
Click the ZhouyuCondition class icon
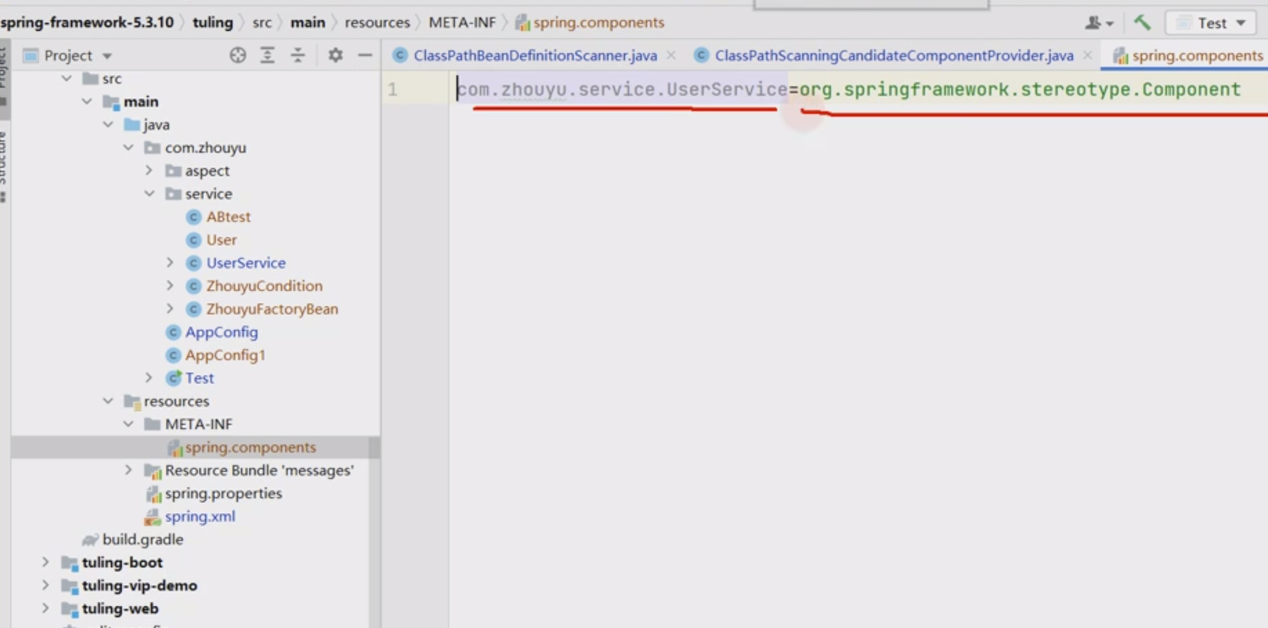(194, 286)
